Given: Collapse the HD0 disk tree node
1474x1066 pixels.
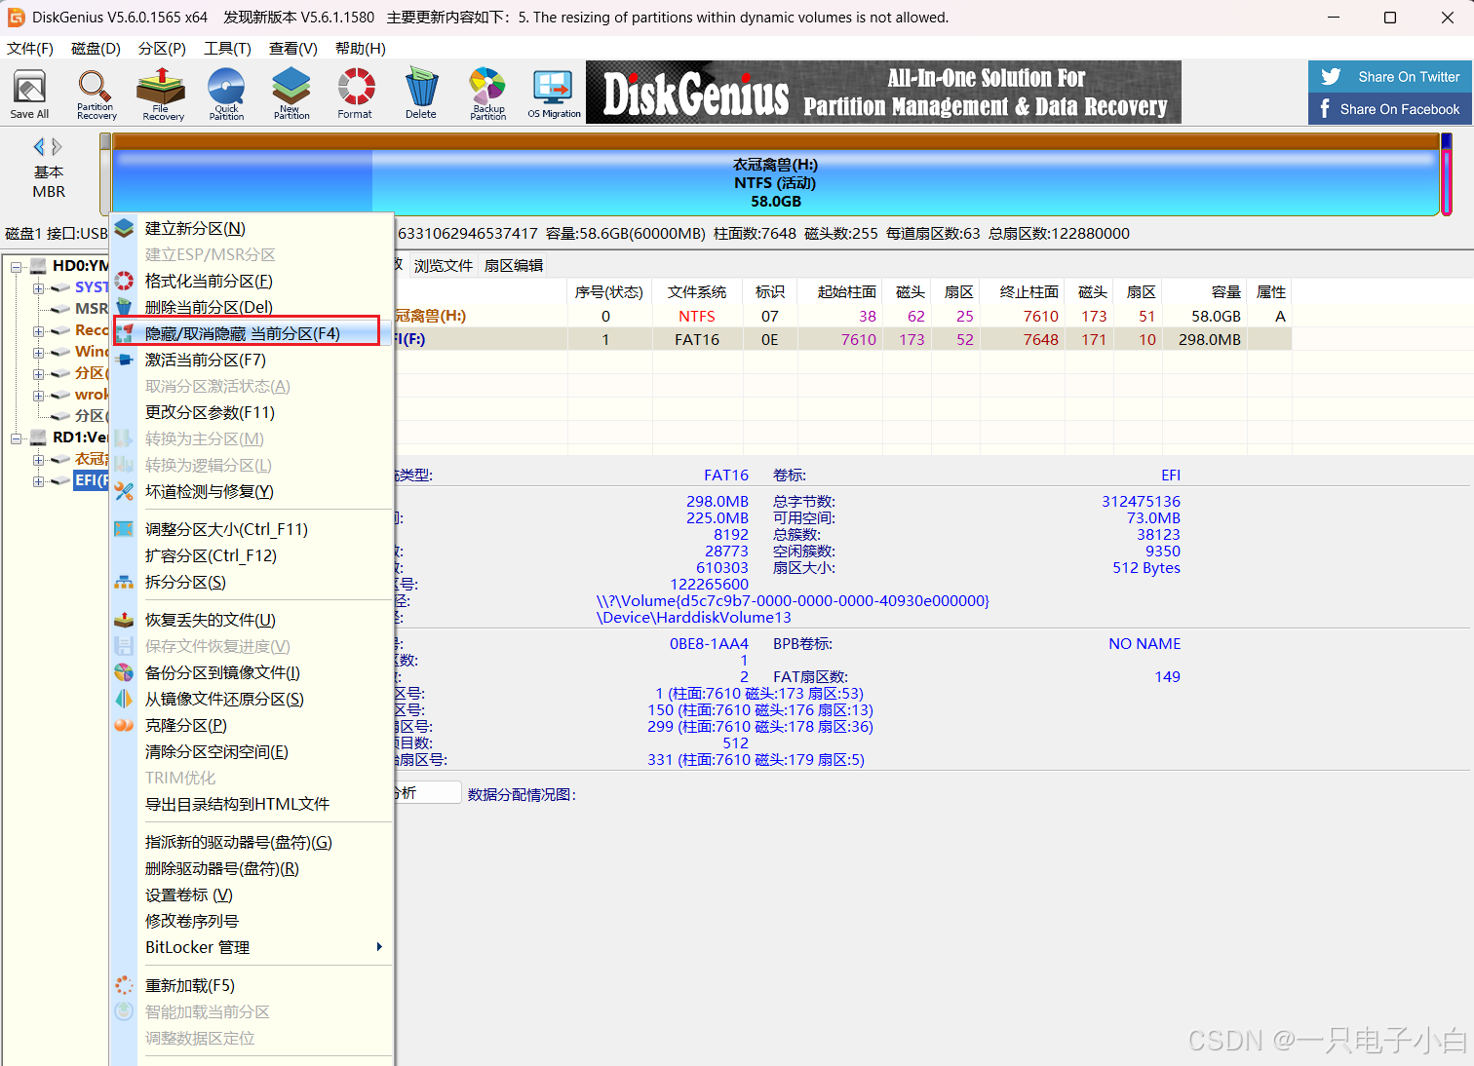Looking at the screenshot, I should click(x=17, y=266).
